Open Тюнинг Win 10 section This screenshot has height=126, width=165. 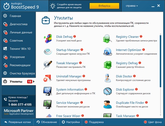pyautogui.click(x=19, y=49)
